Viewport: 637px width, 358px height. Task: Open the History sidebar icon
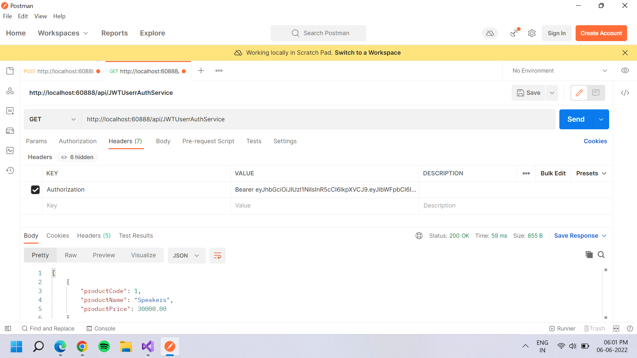coord(10,170)
